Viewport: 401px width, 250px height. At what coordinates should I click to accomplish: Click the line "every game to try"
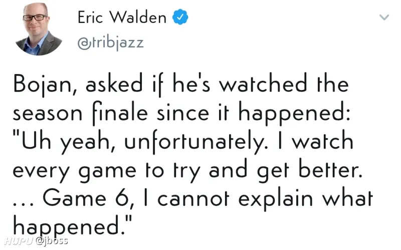click(x=106, y=170)
